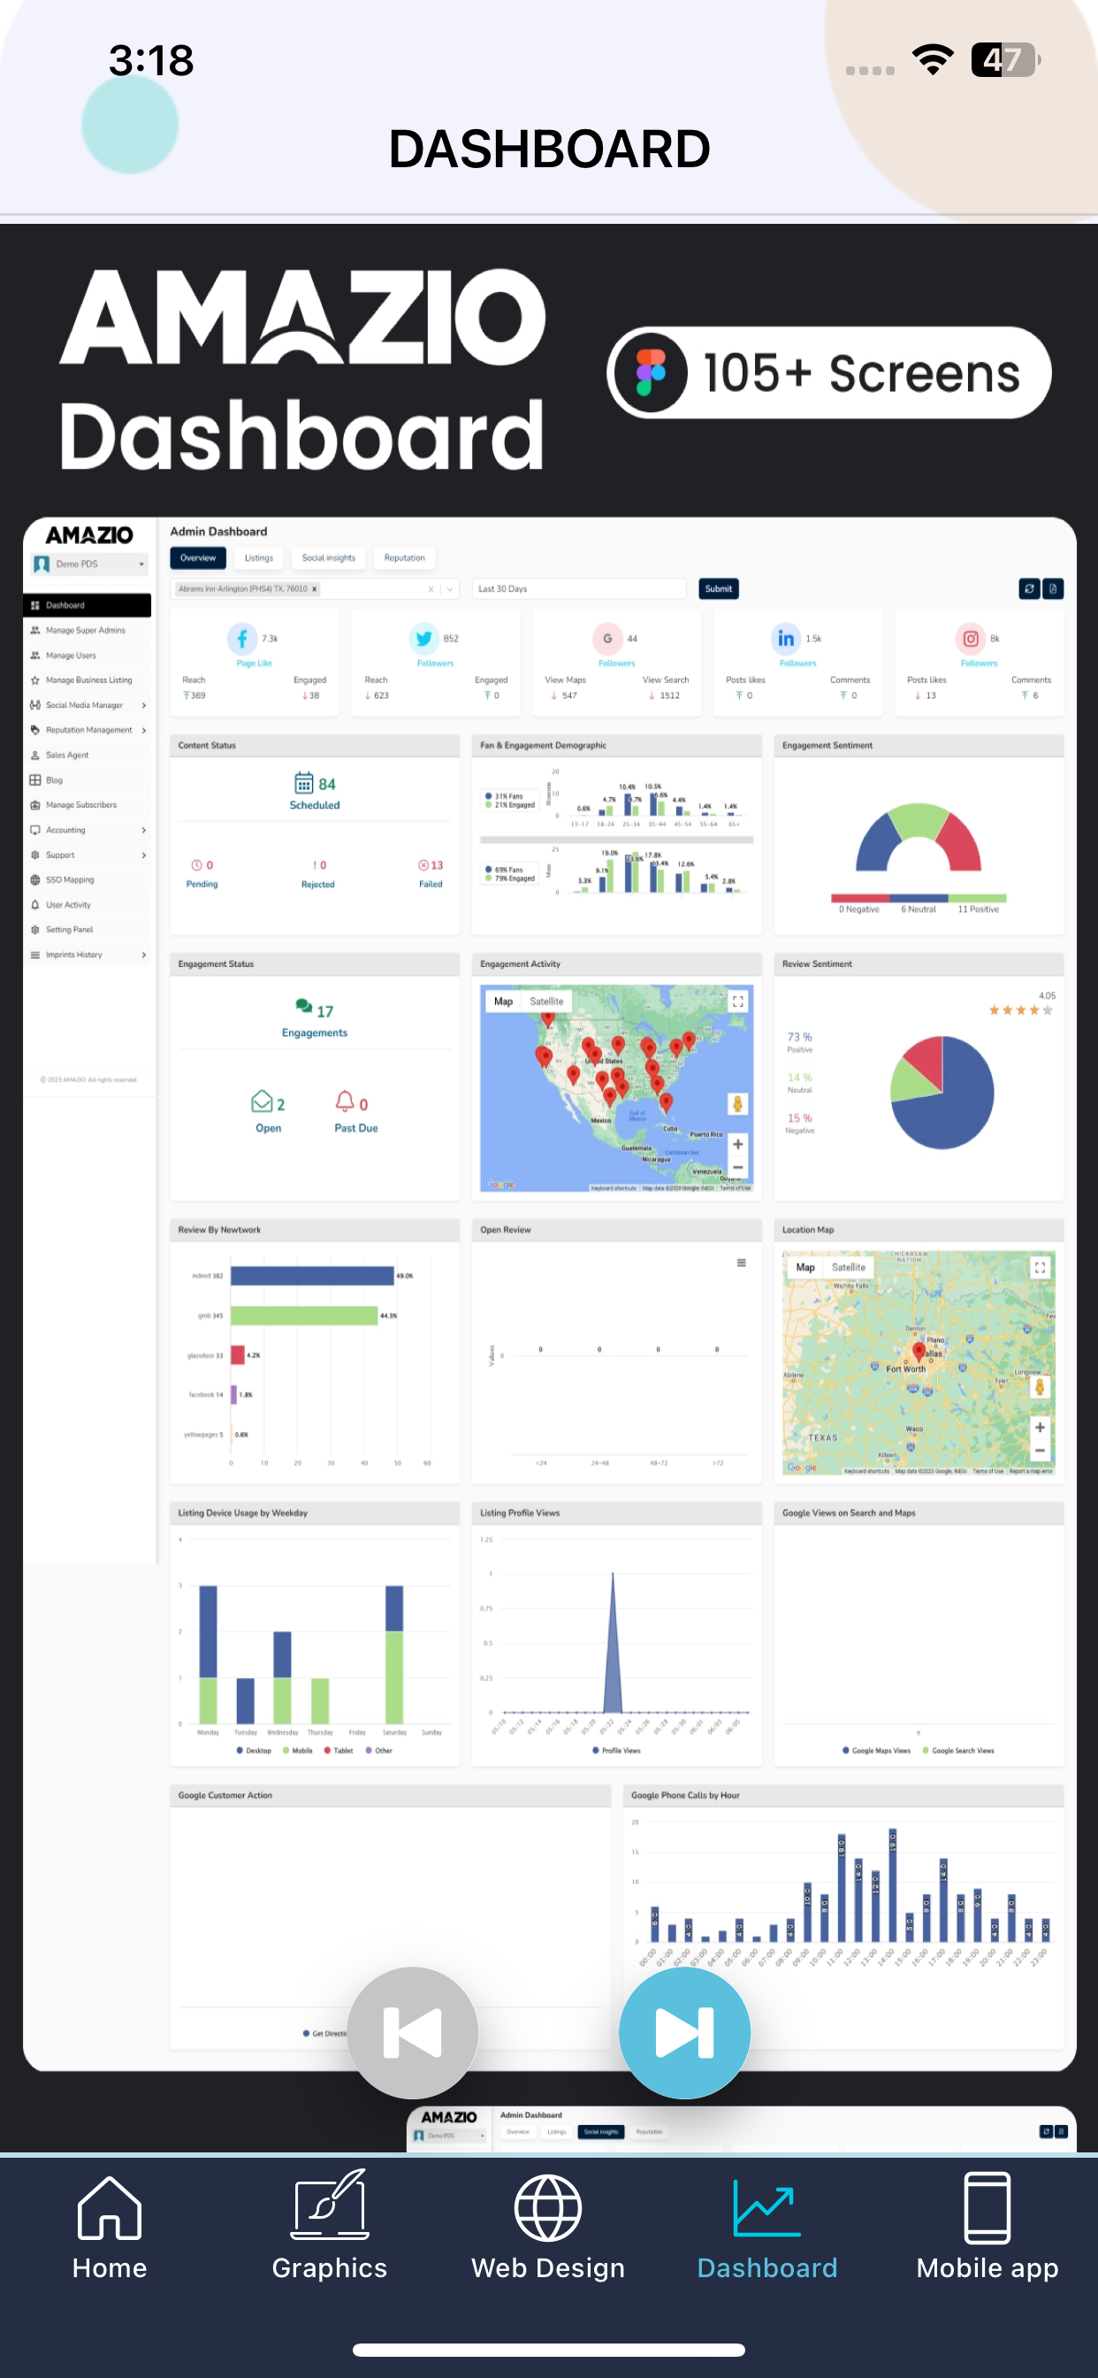Click the Last 30 Days date field
The image size is (1098, 2378).
(x=578, y=589)
